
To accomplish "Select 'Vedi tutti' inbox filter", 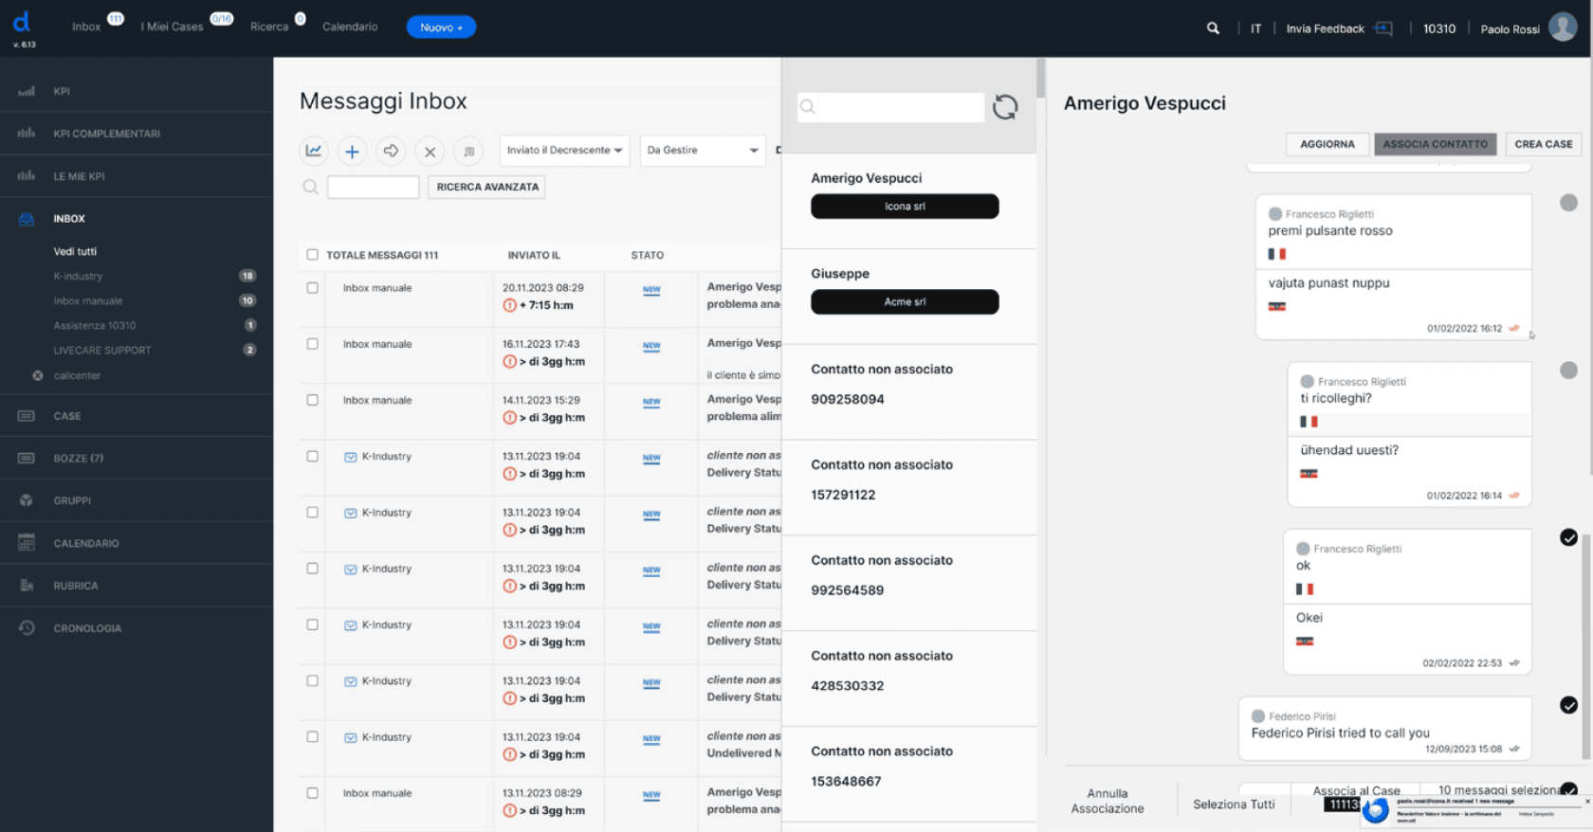I will (75, 252).
